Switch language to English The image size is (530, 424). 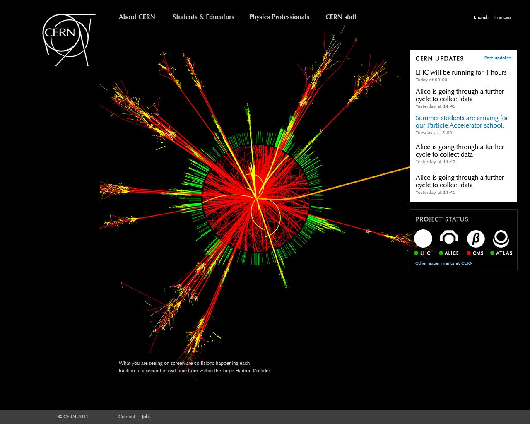coord(481,17)
